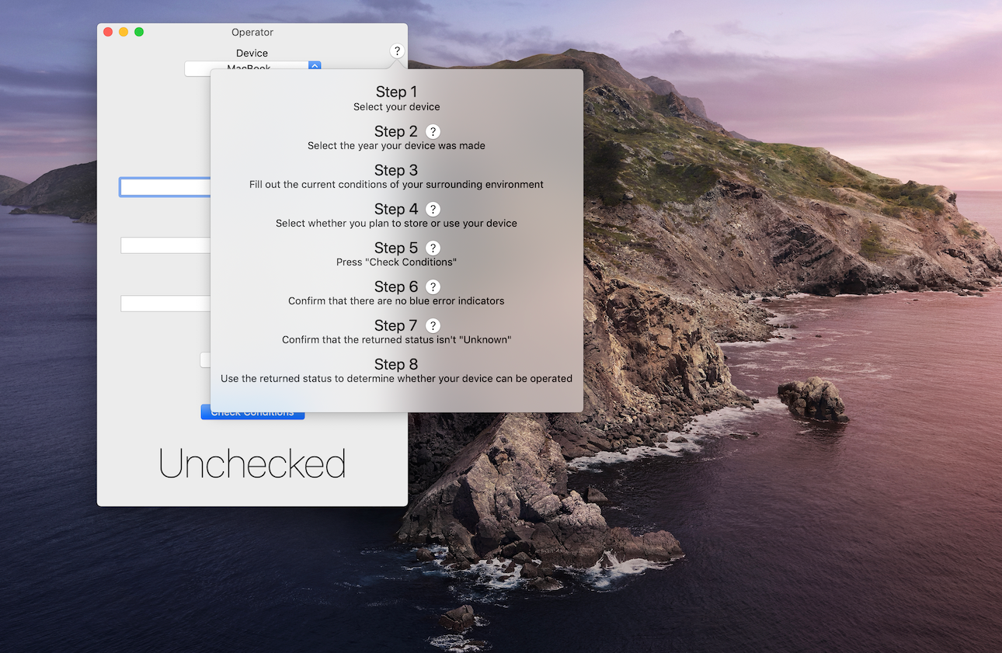1002x653 pixels.
Task: Show help for Step 5
Action: coord(433,248)
